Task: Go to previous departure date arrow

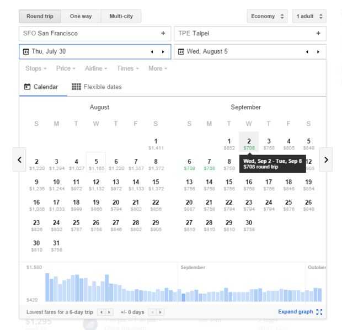Action: [152, 52]
